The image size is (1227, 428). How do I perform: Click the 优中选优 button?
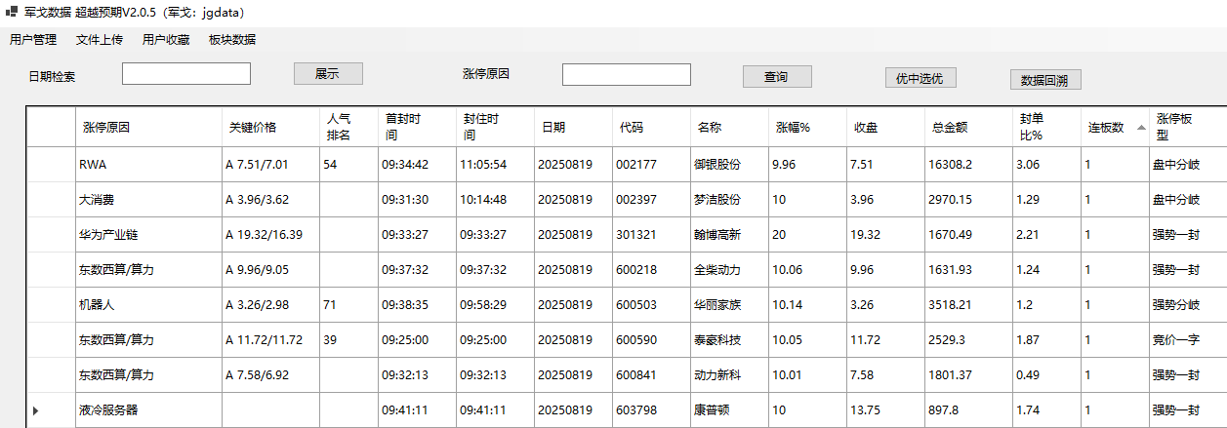pos(920,79)
